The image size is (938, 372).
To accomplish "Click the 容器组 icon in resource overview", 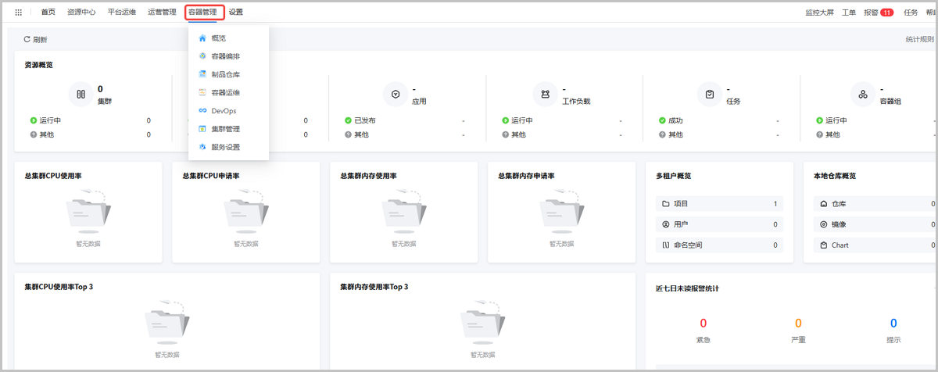I will (x=863, y=95).
